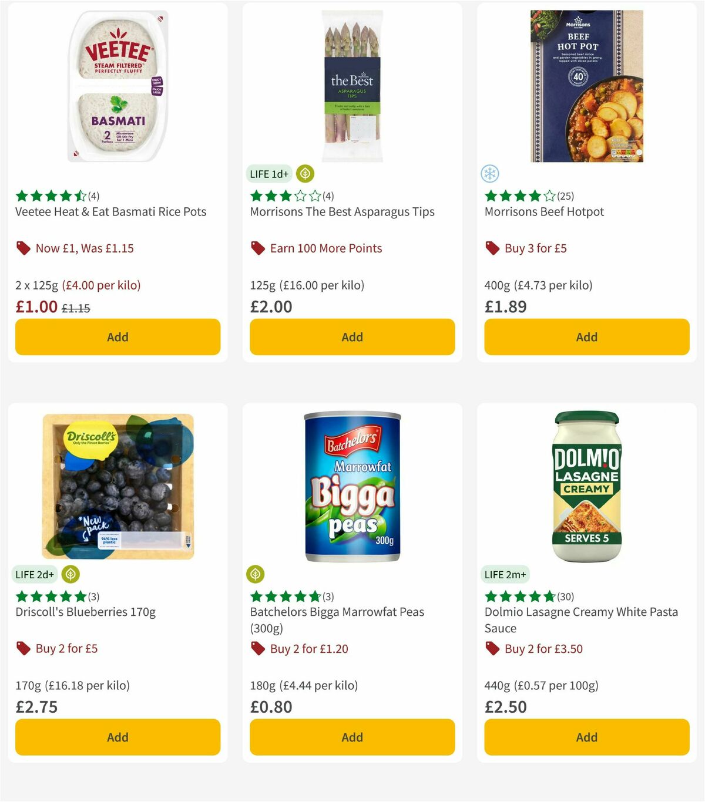Image resolution: width=705 pixels, height=802 pixels.
Task: Click the tag icon next to Earn 100 More Points
Action: coord(257,248)
